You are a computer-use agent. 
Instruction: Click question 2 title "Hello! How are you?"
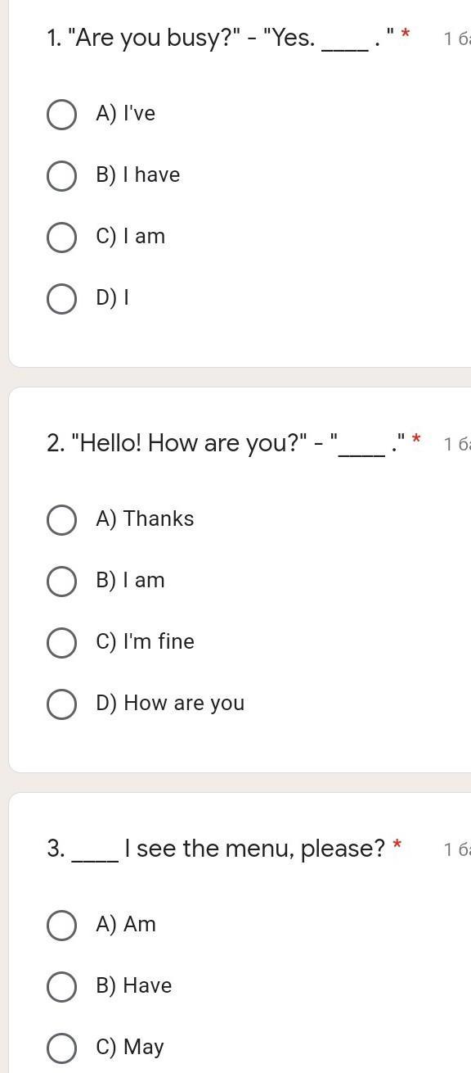coord(233,443)
